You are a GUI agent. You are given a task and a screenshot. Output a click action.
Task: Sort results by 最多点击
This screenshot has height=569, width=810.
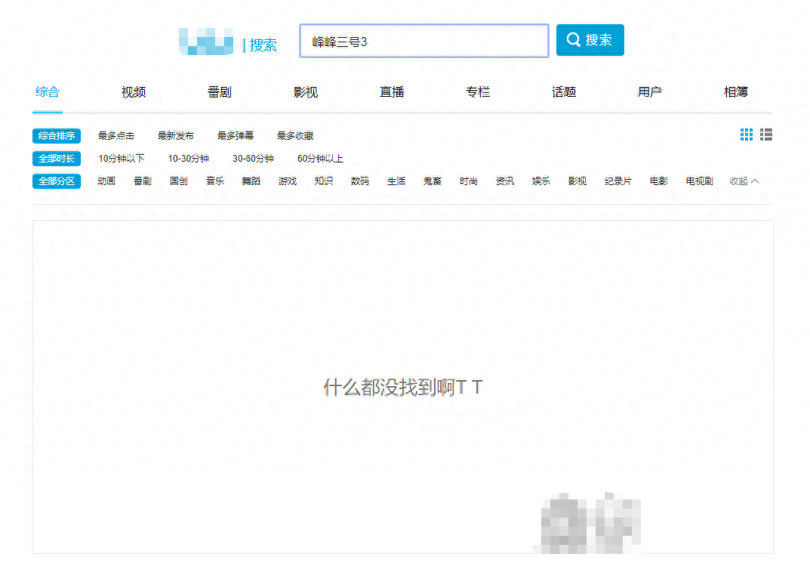tap(116, 136)
